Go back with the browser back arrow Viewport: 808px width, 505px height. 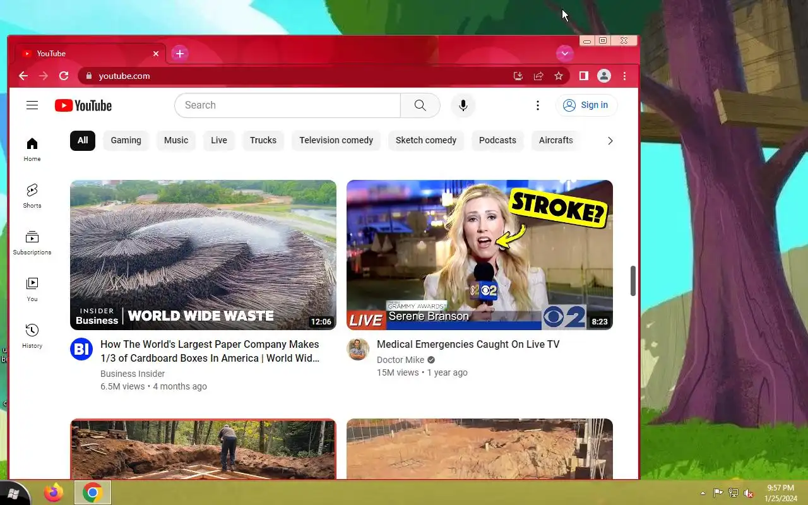[23, 76]
